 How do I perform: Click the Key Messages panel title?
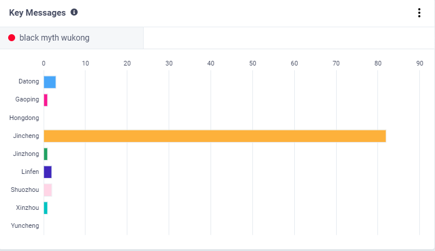click(x=37, y=12)
